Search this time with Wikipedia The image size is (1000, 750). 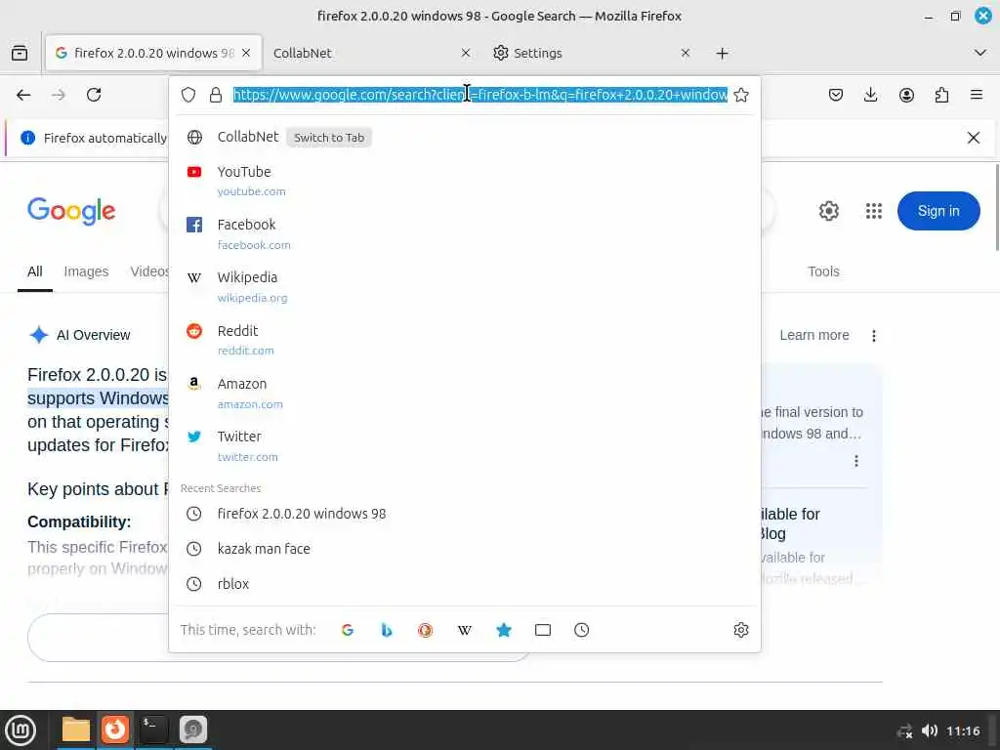[465, 630]
